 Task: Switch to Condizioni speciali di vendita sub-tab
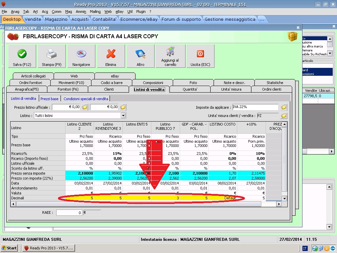86,99
